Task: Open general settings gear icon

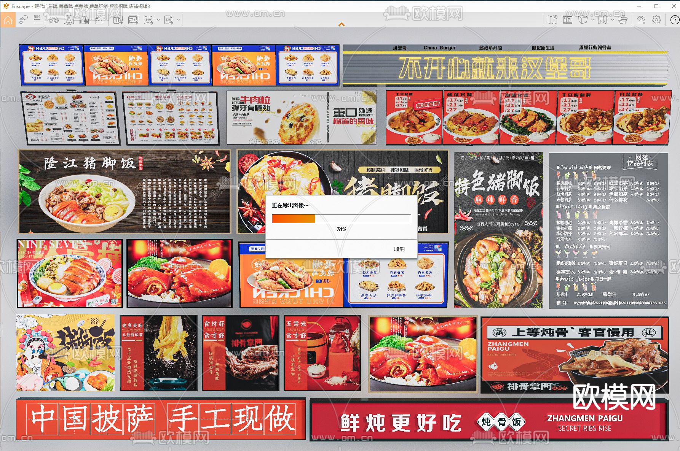Action: [x=656, y=20]
